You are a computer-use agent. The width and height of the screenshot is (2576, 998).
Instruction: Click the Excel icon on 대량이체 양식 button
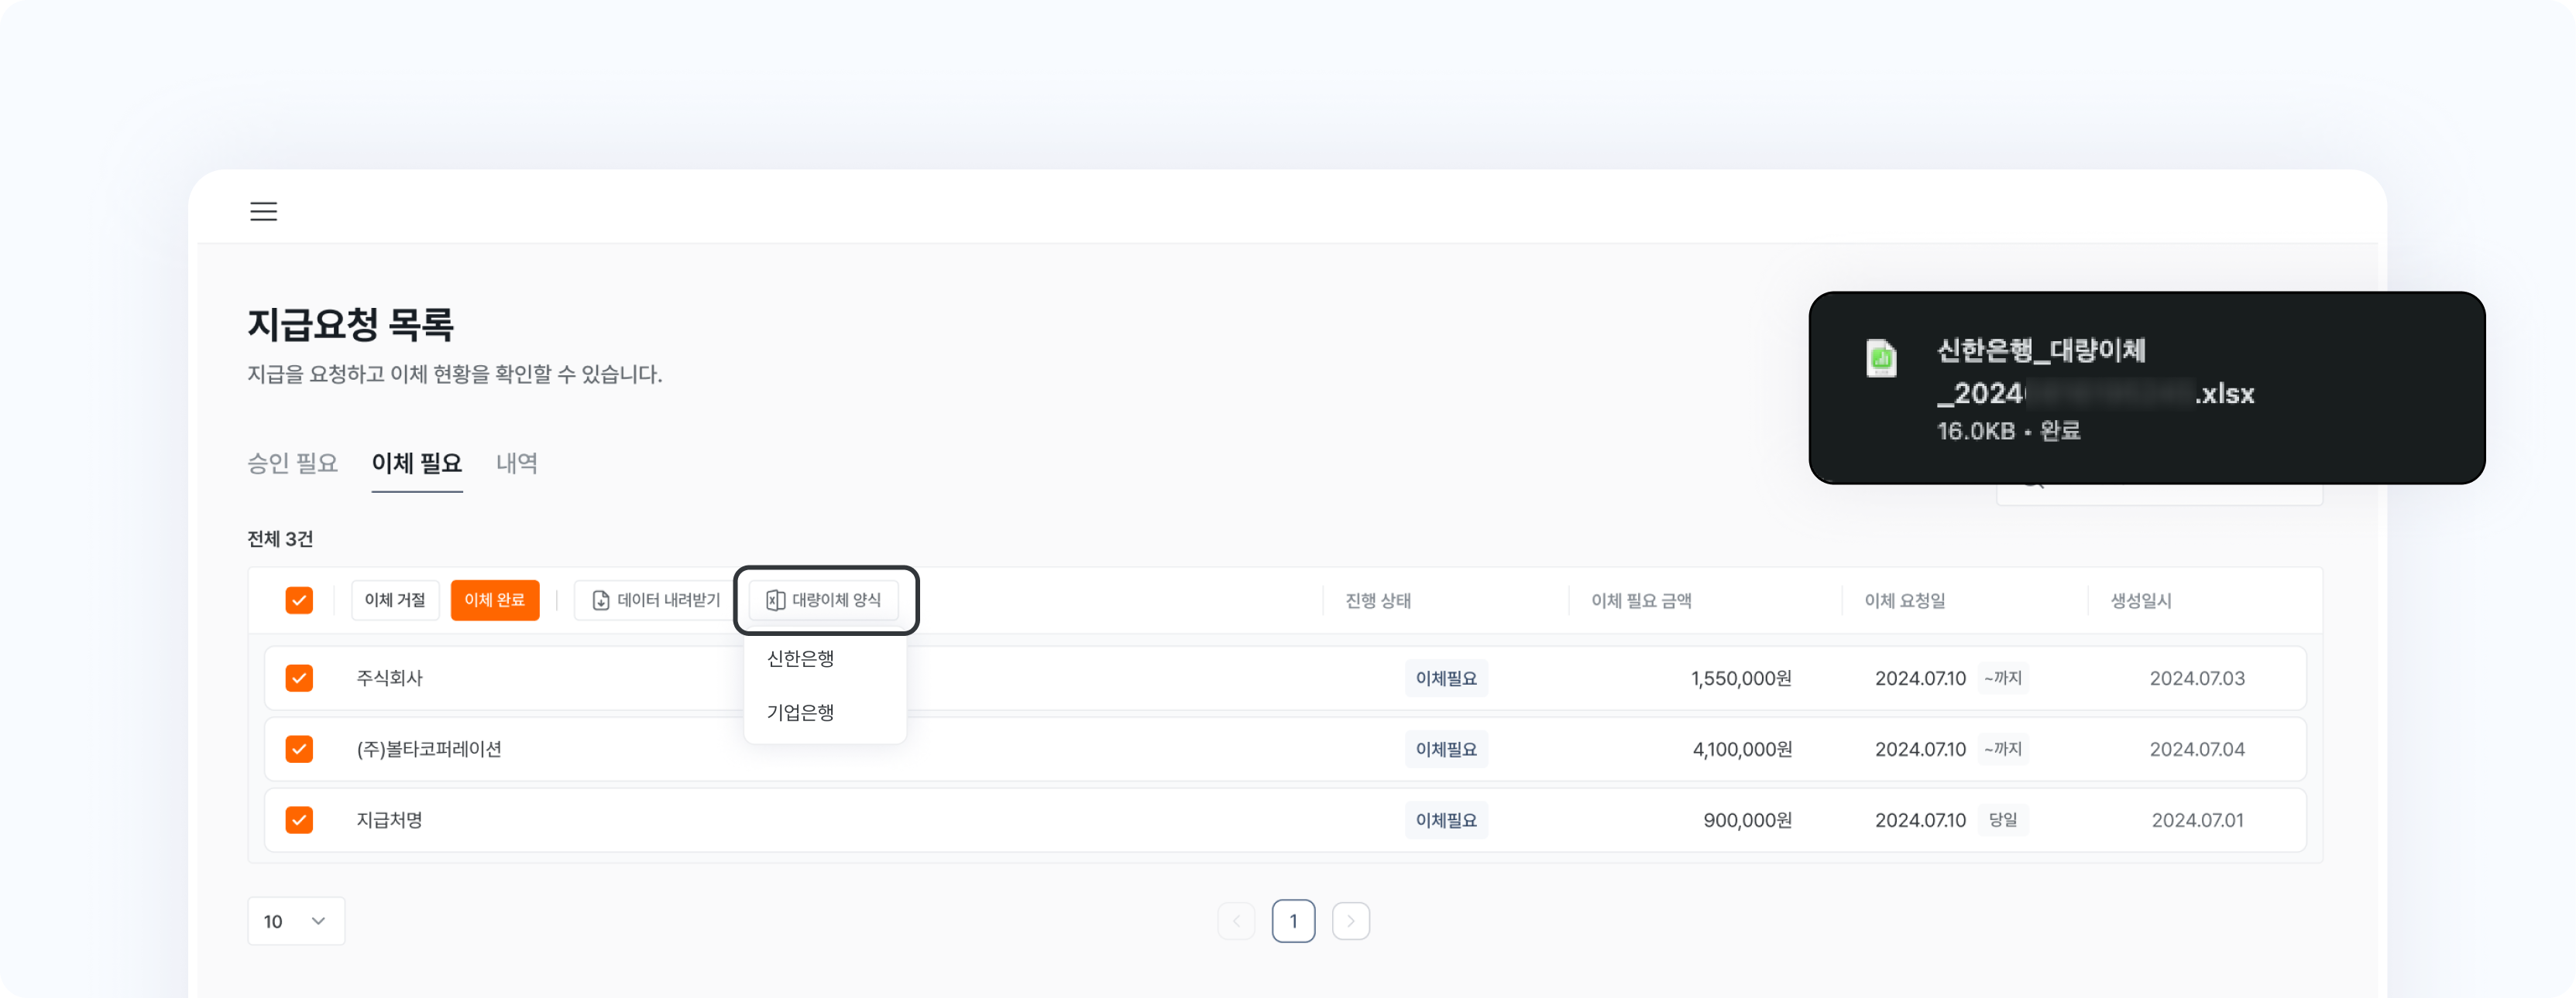[x=775, y=600]
